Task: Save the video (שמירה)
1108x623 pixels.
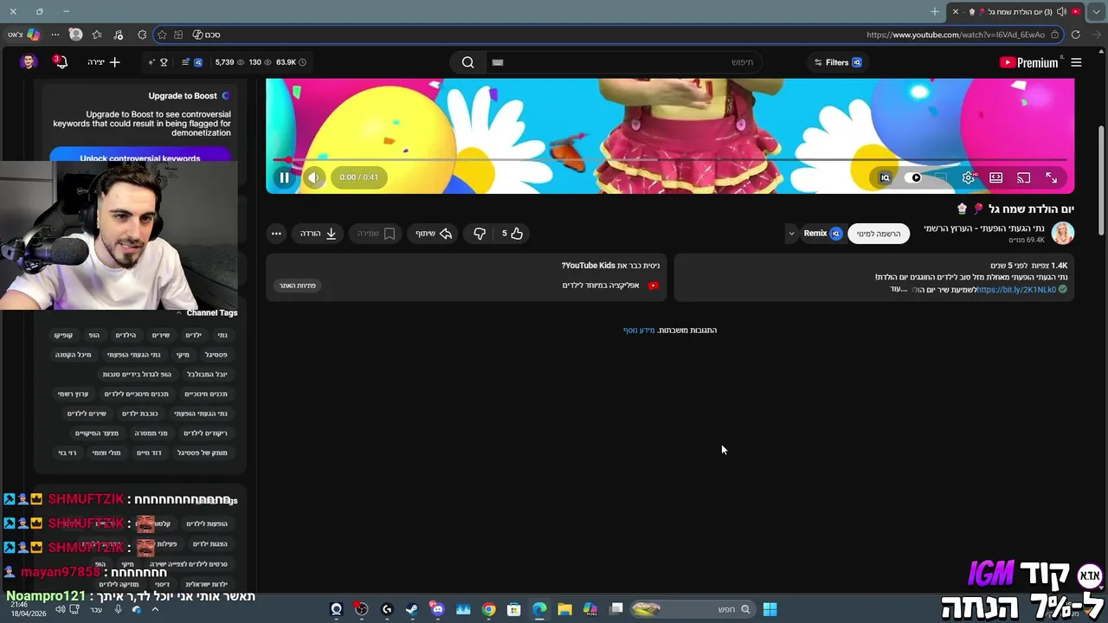Action: 377,234
